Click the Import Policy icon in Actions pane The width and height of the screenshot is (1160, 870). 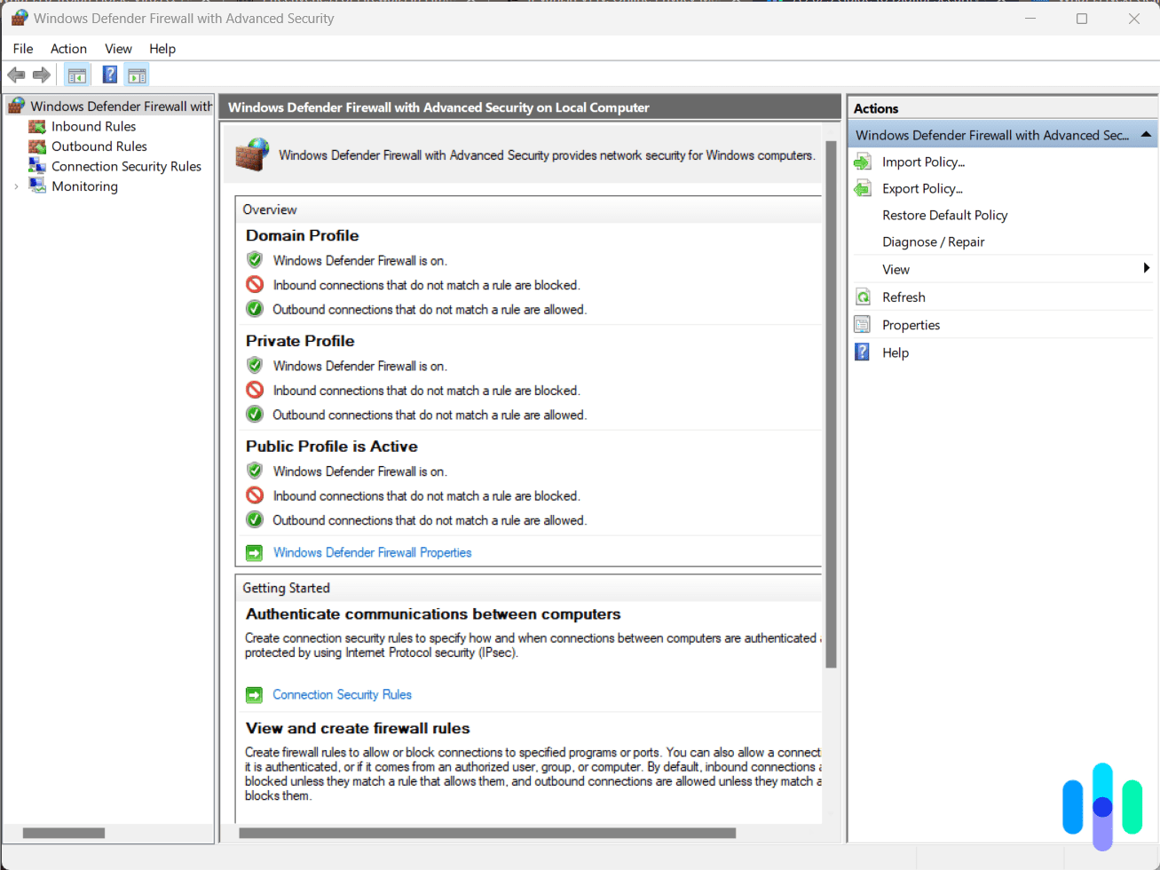[862, 162]
